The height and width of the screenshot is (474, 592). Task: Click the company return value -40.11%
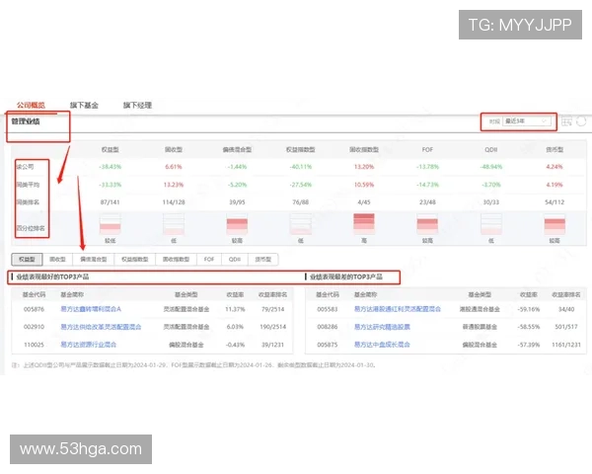pyautogui.click(x=301, y=167)
